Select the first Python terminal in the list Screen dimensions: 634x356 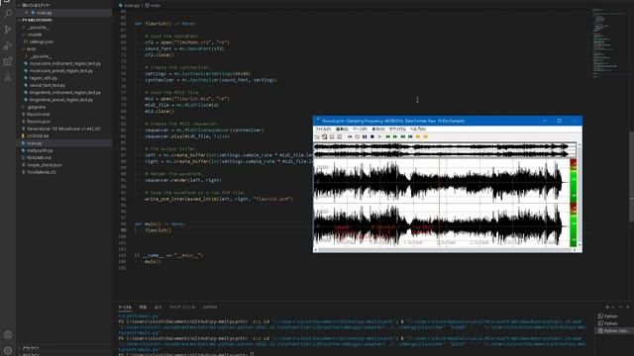click(x=610, y=316)
